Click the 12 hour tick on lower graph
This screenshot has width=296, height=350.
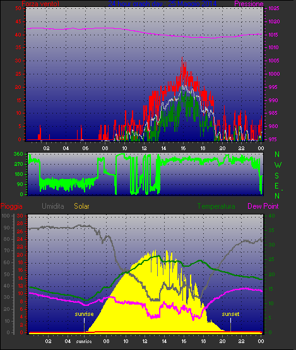[x=145, y=341]
